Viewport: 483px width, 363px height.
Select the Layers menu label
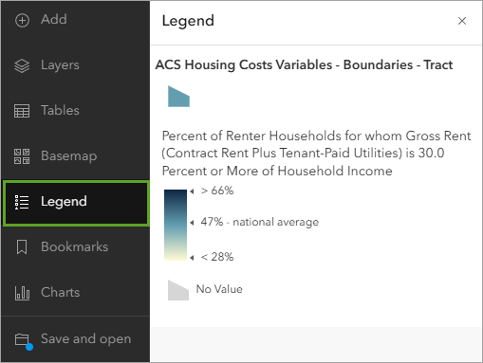(x=60, y=65)
